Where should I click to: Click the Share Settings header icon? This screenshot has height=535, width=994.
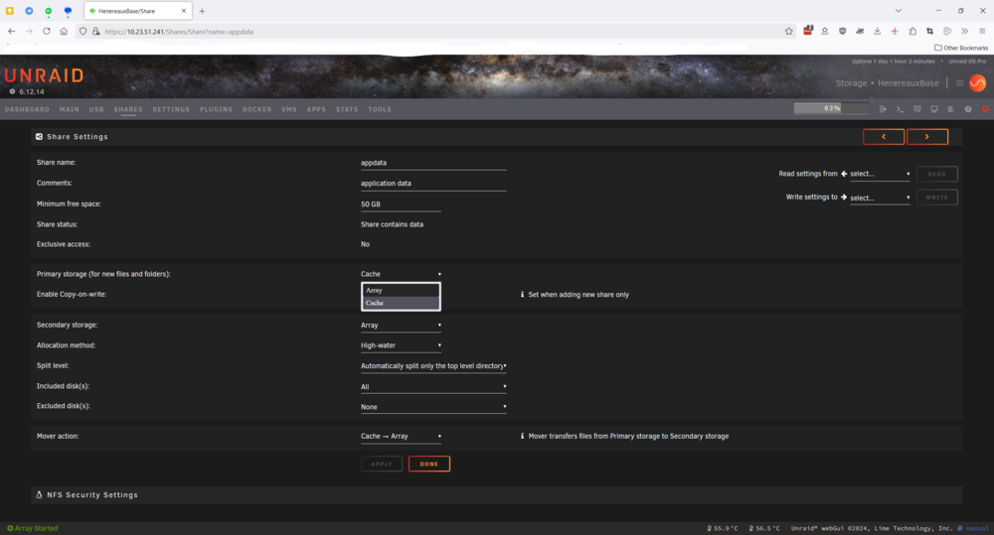tap(40, 137)
